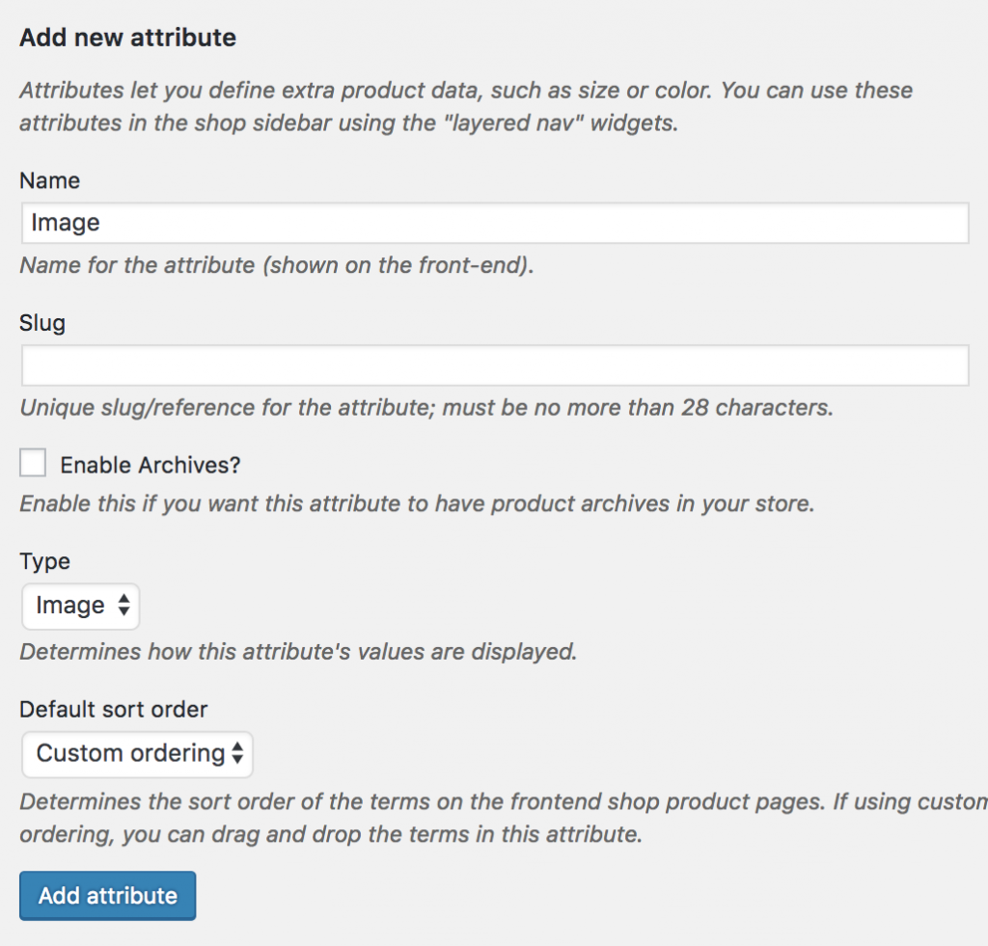The image size is (988, 946).
Task: Click the Name field label
Action: (x=49, y=180)
